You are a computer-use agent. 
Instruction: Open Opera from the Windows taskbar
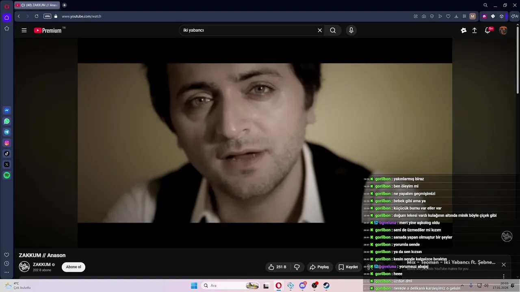tap(279, 286)
